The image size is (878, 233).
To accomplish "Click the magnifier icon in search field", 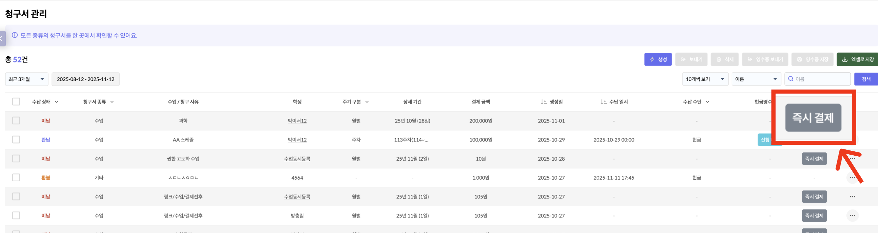I will click(x=791, y=79).
